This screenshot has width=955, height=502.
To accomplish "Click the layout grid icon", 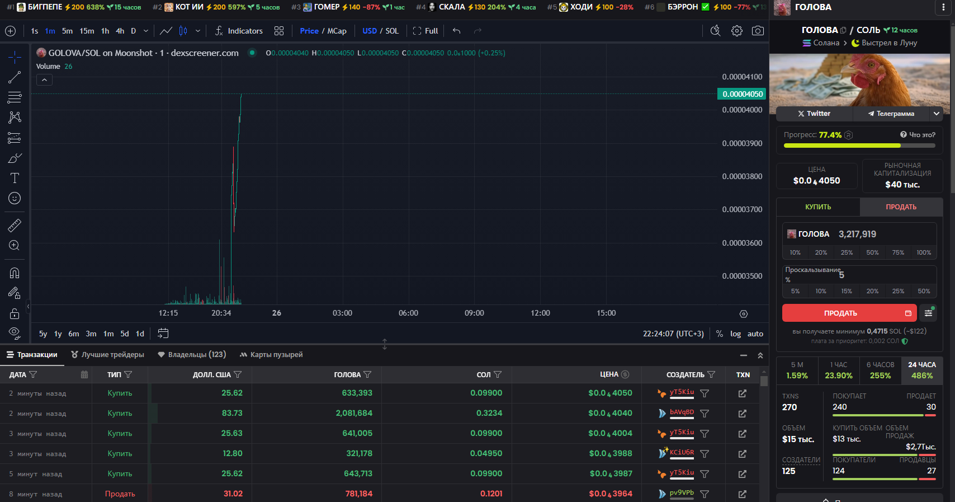I will pos(279,31).
